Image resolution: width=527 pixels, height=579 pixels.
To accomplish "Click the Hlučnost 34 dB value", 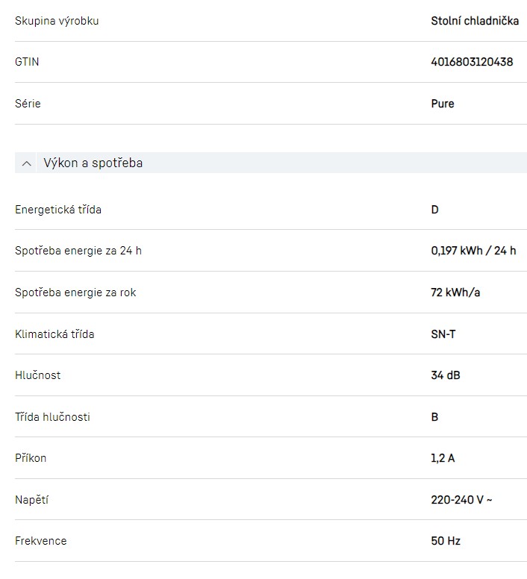I will point(446,375).
